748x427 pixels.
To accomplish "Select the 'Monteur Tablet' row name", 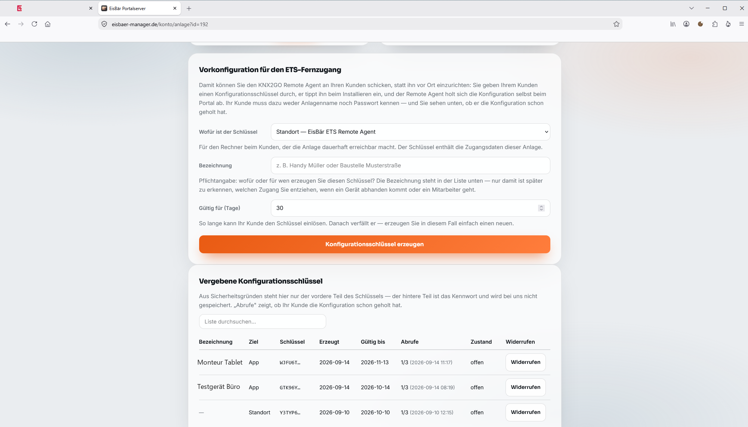I will point(220,362).
